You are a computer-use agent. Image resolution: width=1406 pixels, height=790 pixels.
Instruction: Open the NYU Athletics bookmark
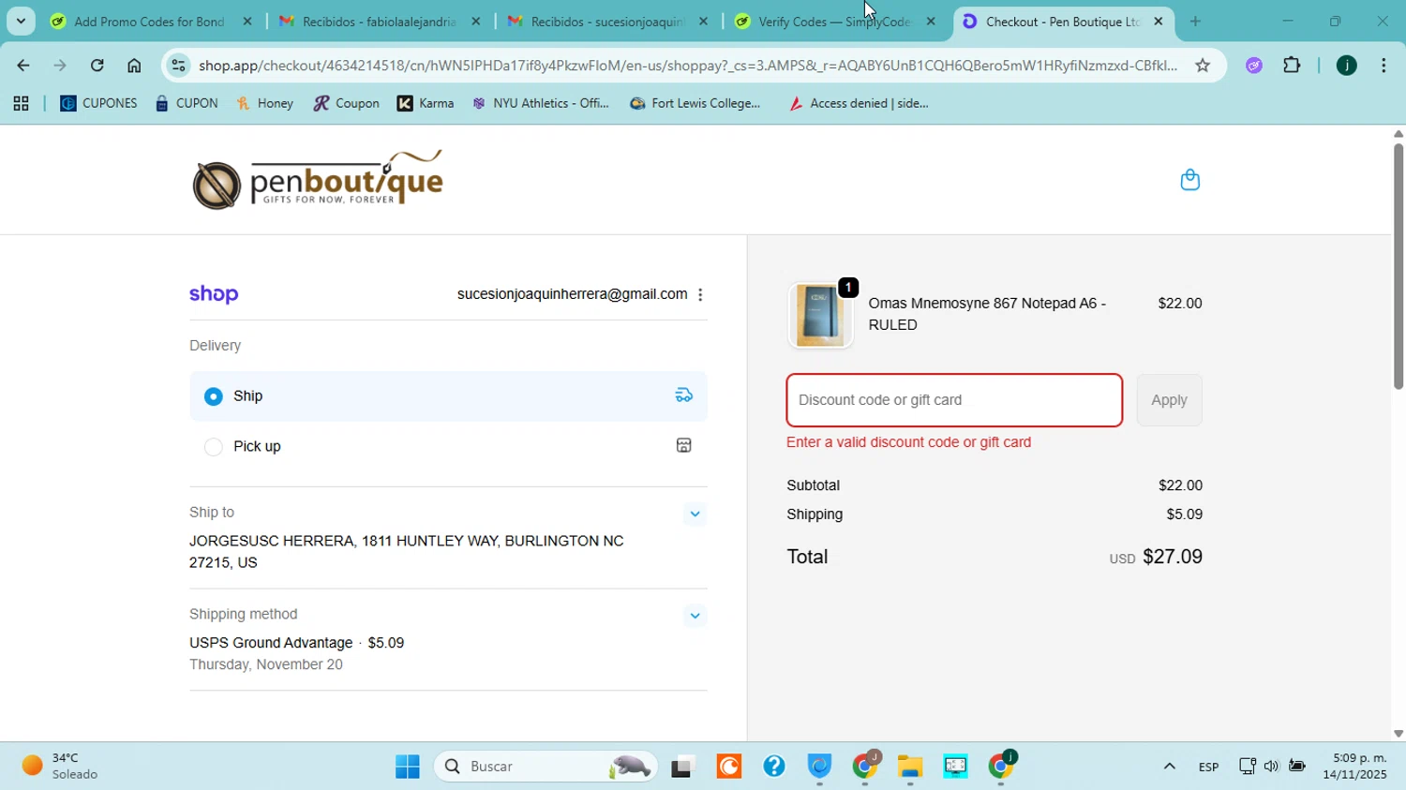click(x=540, y=104)
